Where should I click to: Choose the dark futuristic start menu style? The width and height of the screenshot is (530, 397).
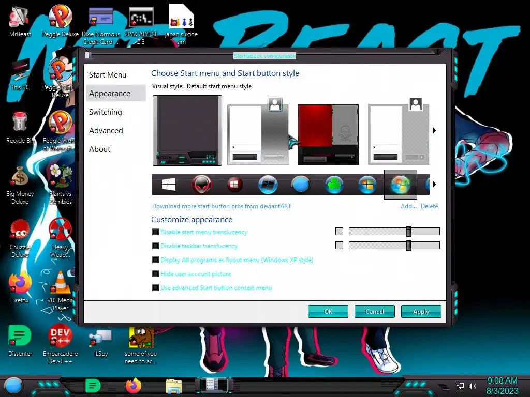point(187,131)
